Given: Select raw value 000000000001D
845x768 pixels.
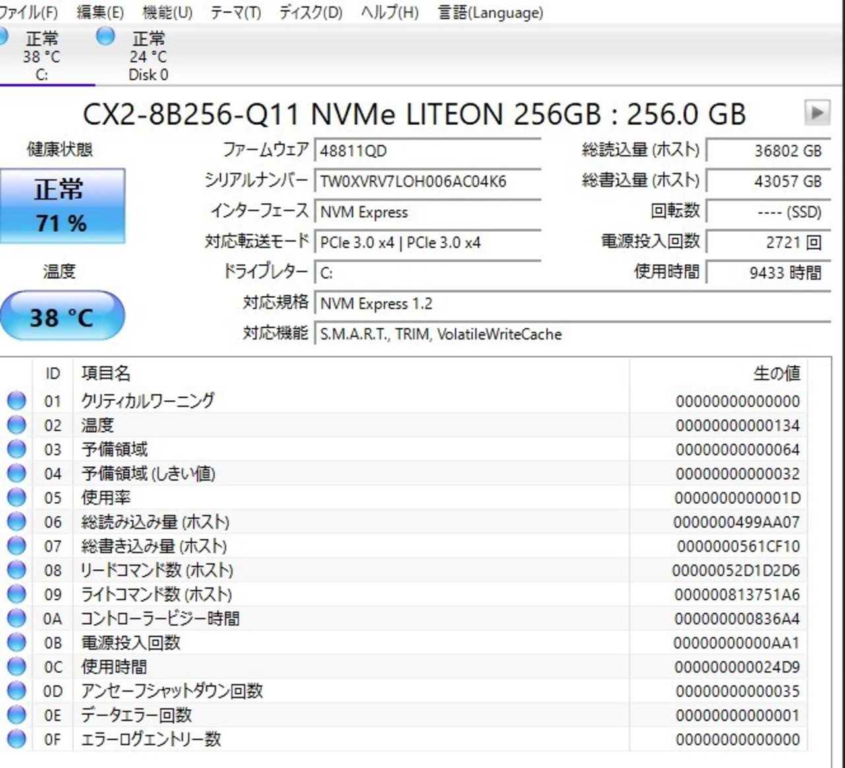Looking at the screenshot, I should pos(737,498).
